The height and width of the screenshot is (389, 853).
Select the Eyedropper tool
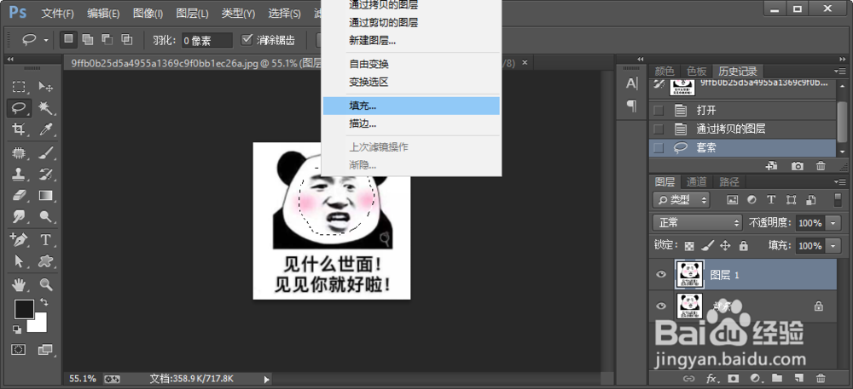pyautogui.click(x=46, y=129)
